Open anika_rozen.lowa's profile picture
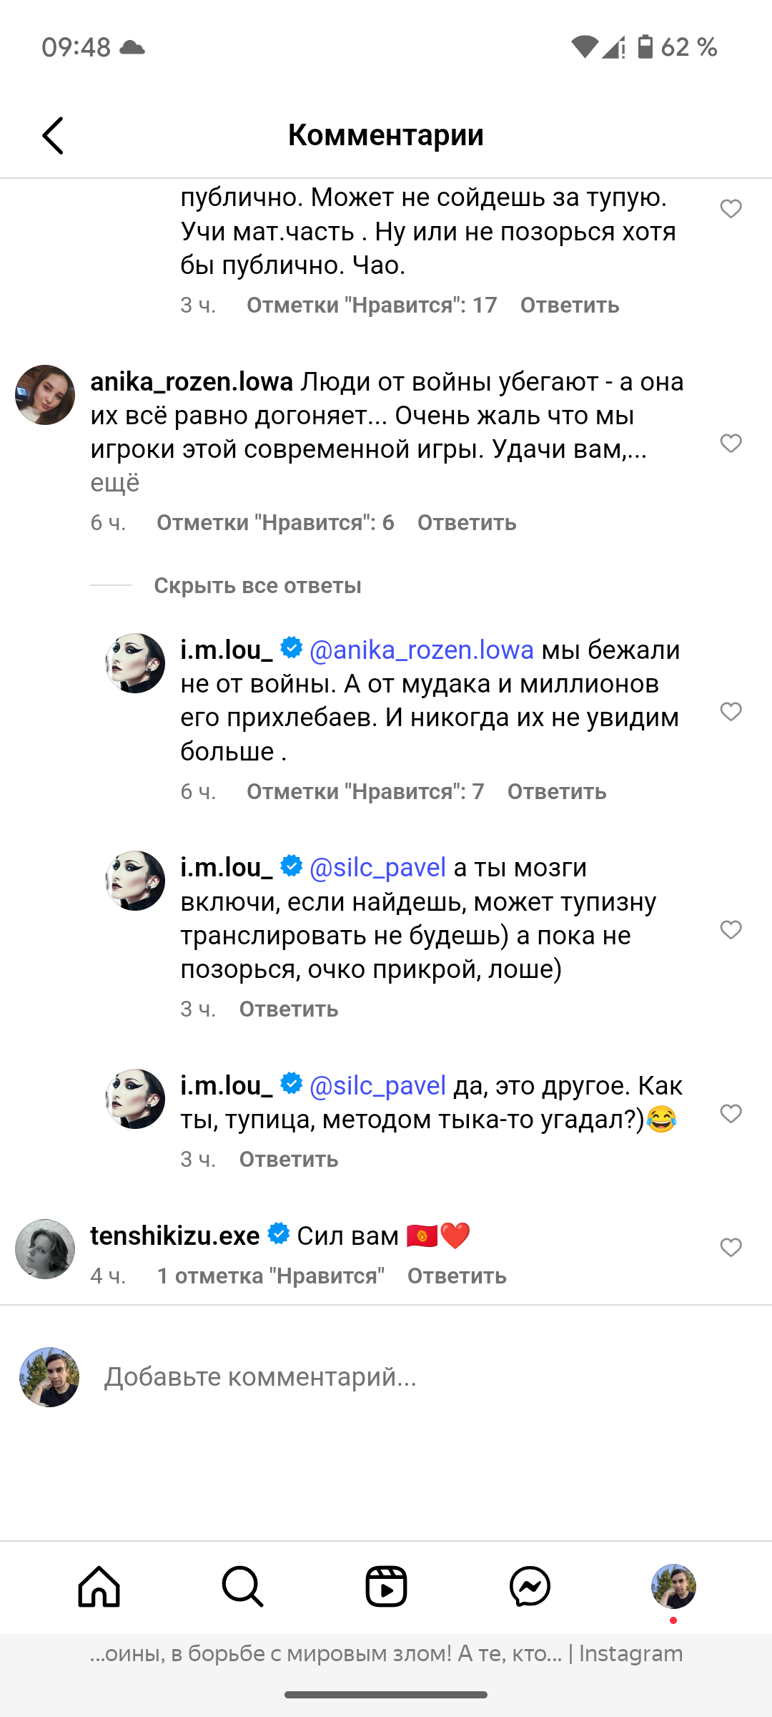The height and width of the screenshot is (1717, 772). click(x=45, y=395)
